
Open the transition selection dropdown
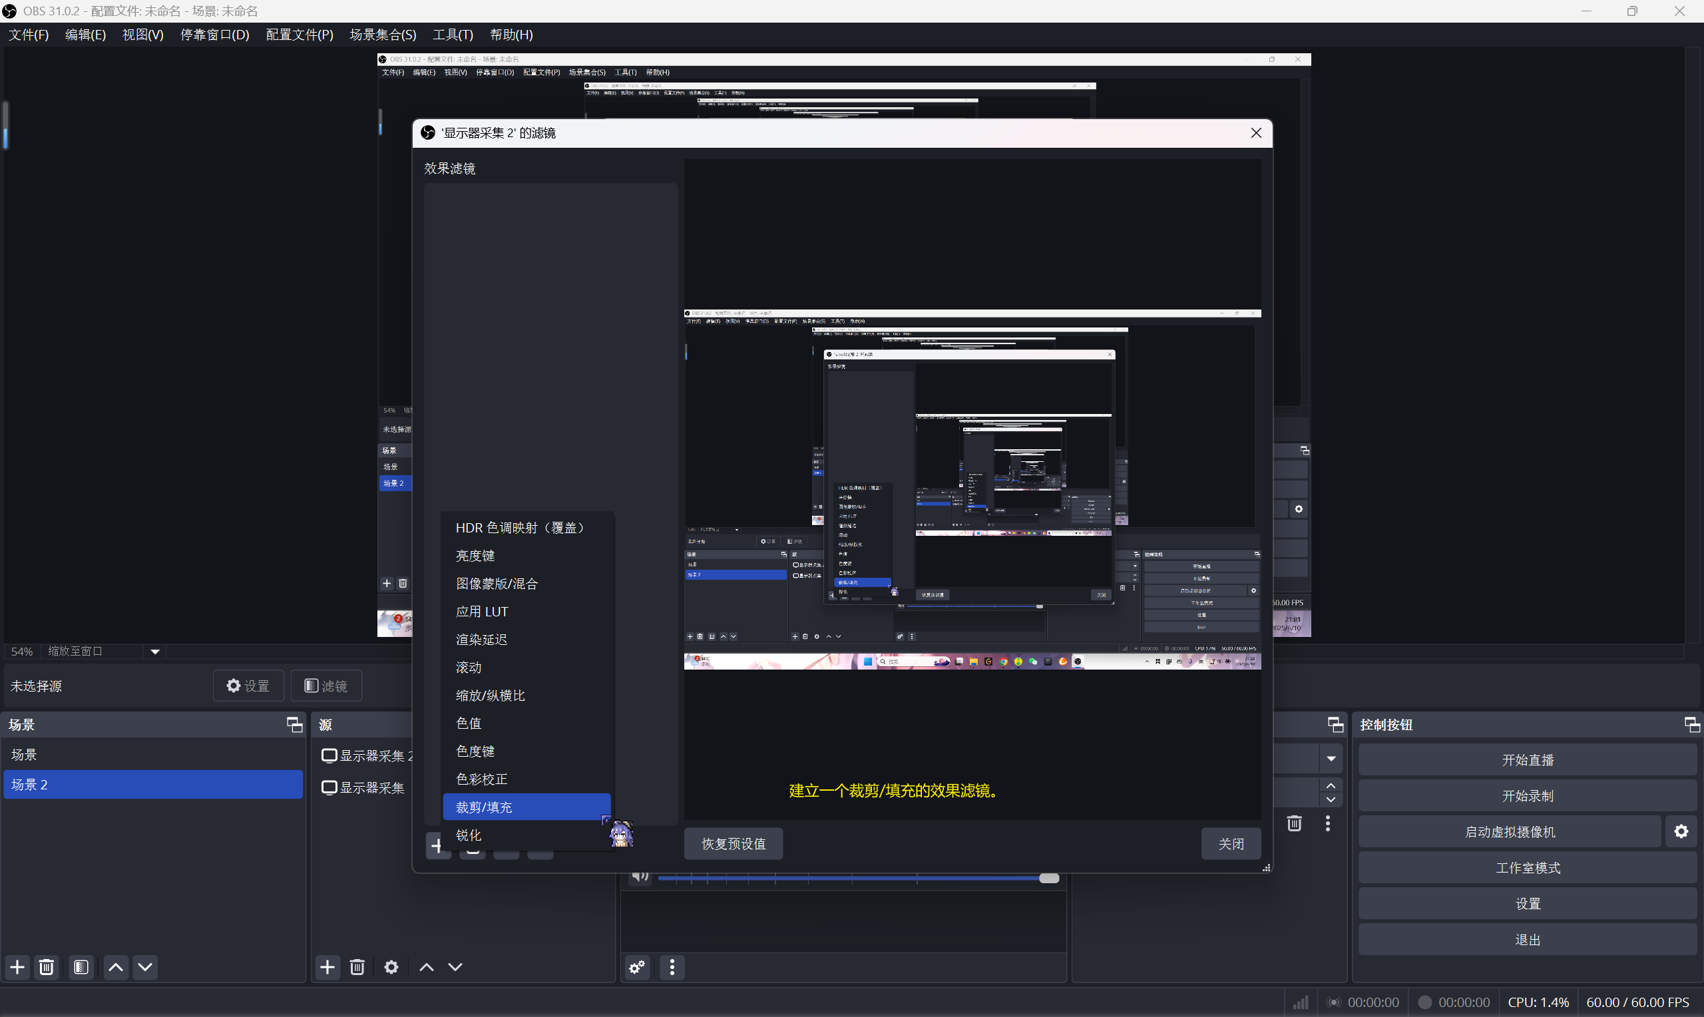[1331, 758]
